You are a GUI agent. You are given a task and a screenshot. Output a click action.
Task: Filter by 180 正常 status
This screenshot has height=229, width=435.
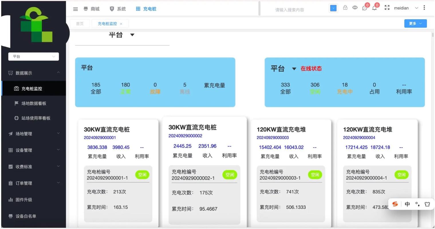[x=125, y=88]
